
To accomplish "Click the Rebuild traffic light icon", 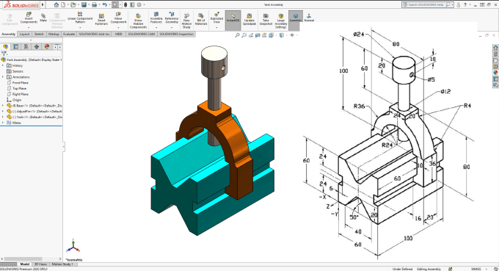I will [x=125, y=5].
